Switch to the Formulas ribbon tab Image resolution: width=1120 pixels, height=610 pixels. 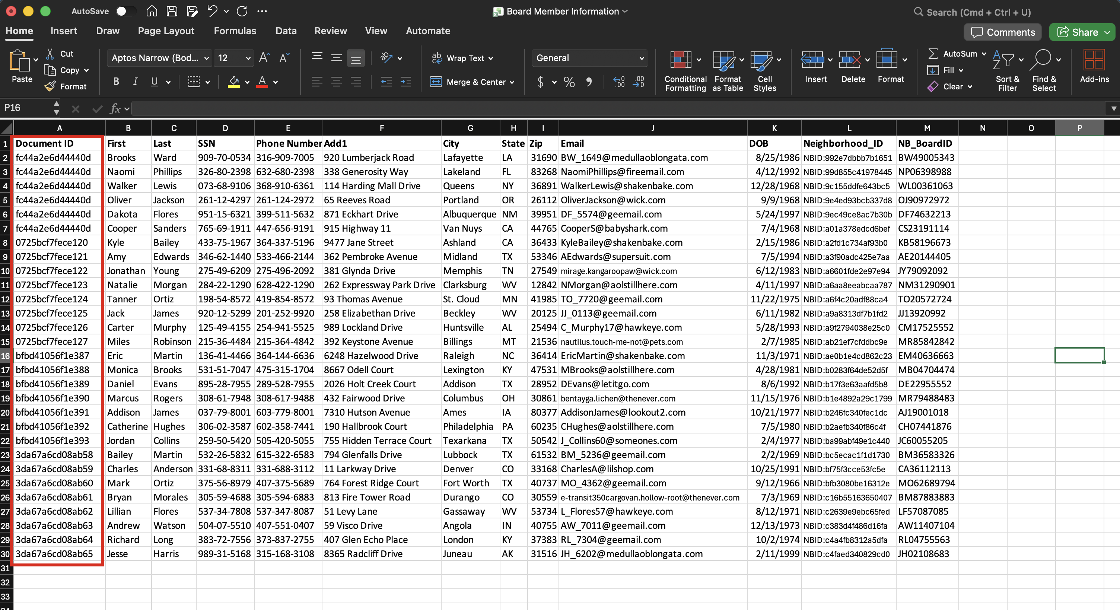(x=235, y=31)
